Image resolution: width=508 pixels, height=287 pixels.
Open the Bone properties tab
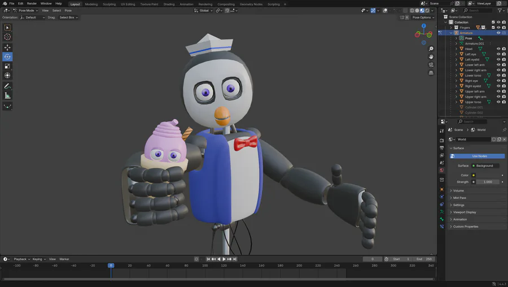[442, 219]
